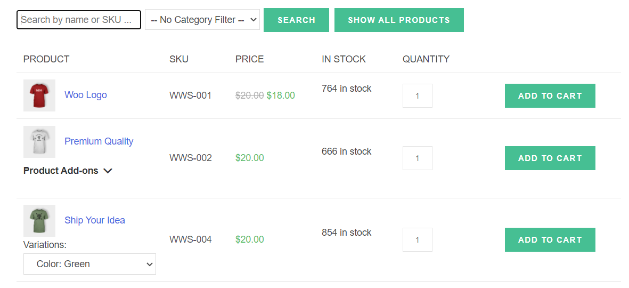
Task: Expand the Product Add-ons chevron
Action: (108, 171)
